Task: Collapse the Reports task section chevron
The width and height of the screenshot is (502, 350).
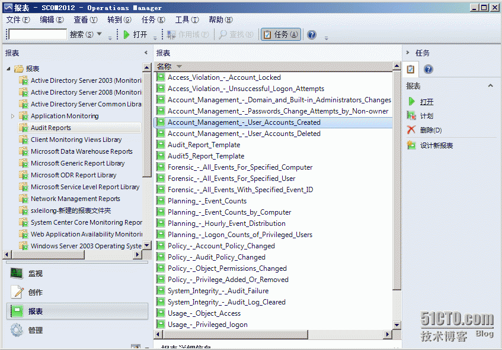Action: tap(490, 86)
